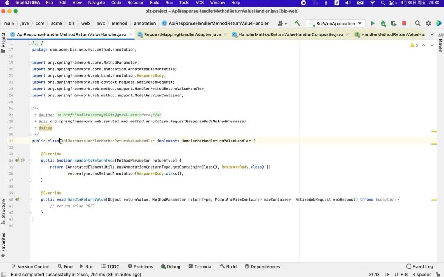Open the Refactor menu

tap(135, 3)
